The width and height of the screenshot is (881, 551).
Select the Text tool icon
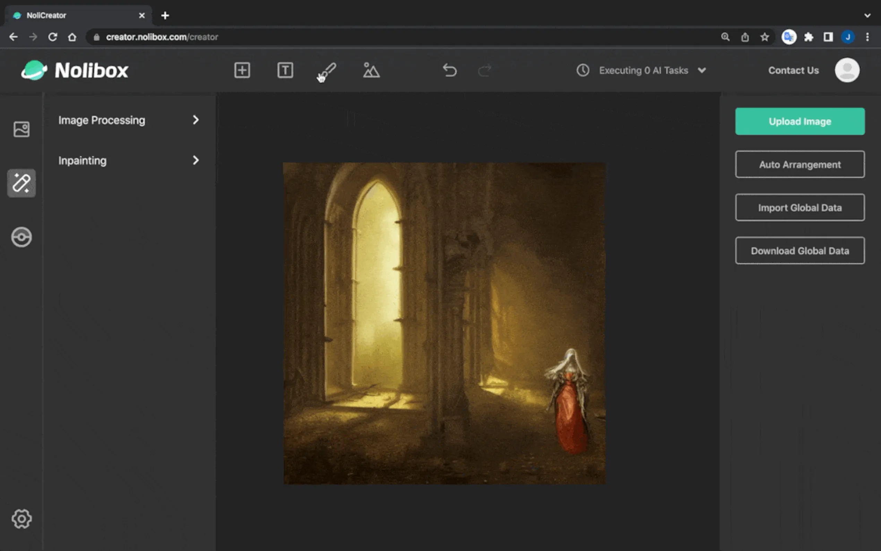pos(285,70)
